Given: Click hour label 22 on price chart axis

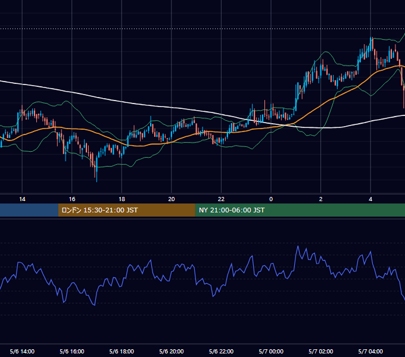Looking at the screenshot, I should click(x=221, y=199).
